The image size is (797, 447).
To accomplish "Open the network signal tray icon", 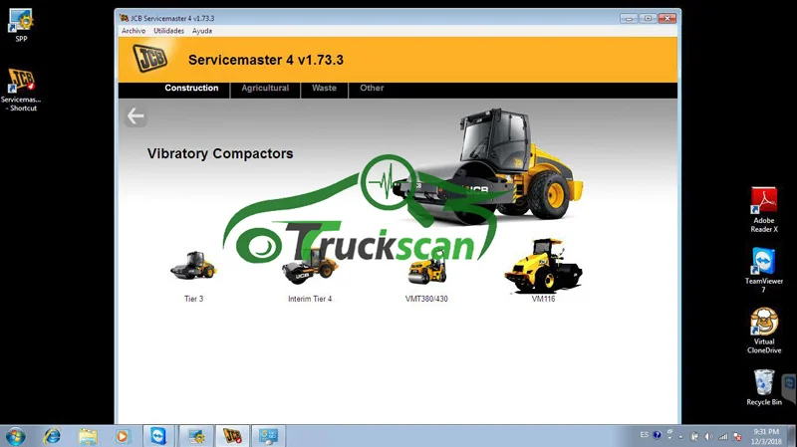I will click(723, 436).
